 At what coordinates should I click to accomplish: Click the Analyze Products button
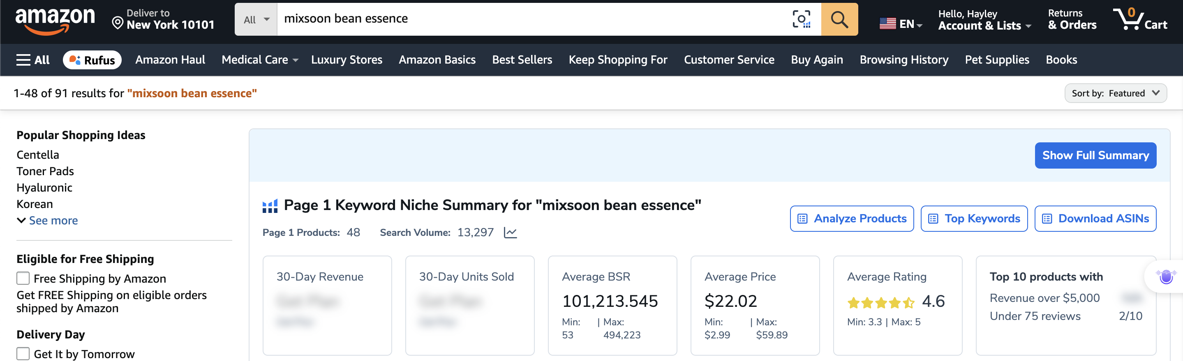pos(851,219)
